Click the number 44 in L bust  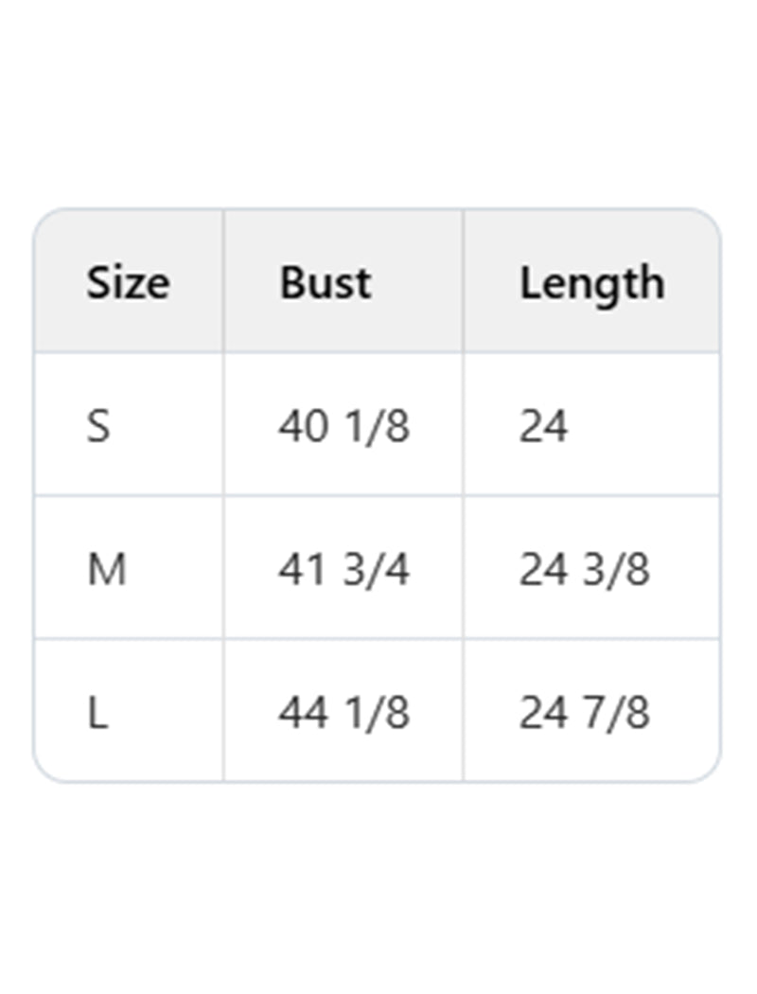[x=303, y=713]
